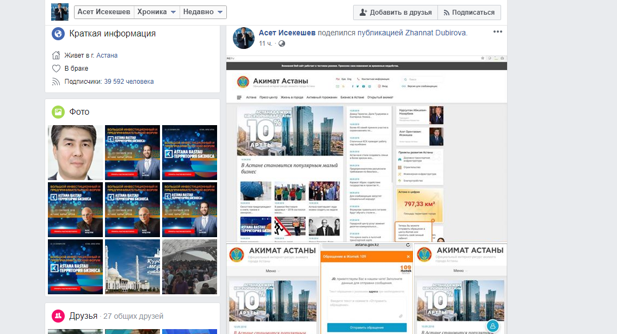Click the post's public audience globe icon
Image resolution: width=617 pixels, height=334 pixels.
click(x=282, y=44)
